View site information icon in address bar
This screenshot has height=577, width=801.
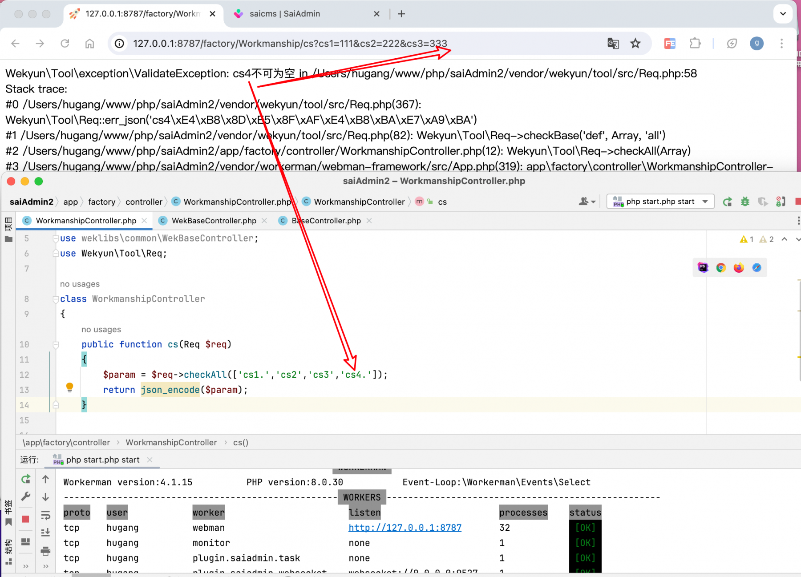coord(119,43)
